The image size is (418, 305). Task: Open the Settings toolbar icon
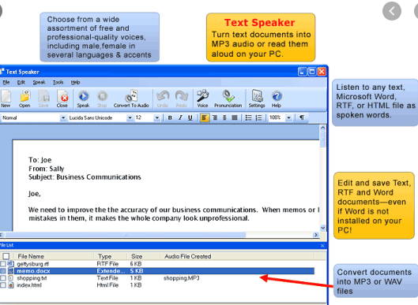257,99
